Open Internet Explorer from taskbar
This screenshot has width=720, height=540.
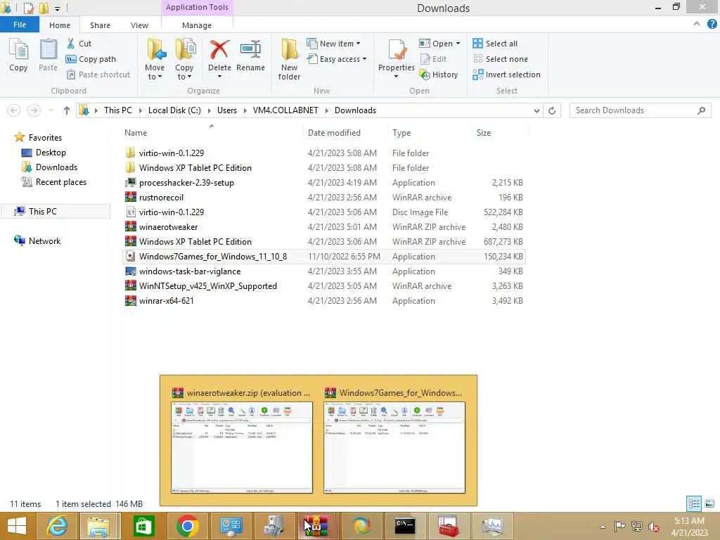pos(57,526)
